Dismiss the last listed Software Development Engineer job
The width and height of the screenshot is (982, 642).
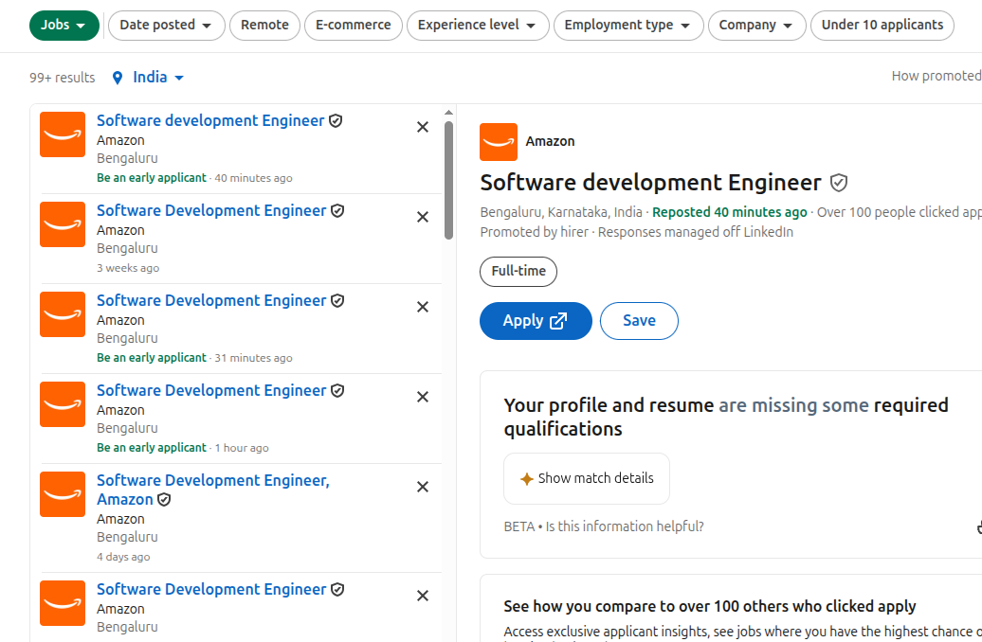pyautogui.click(x=423, y=596)
